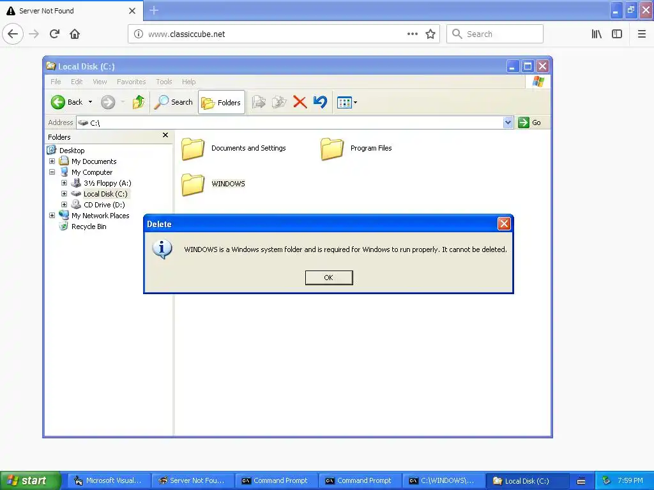Click the 7:59 PM taskbar clock
Screen dimensions: 654x490
[630, 481]
